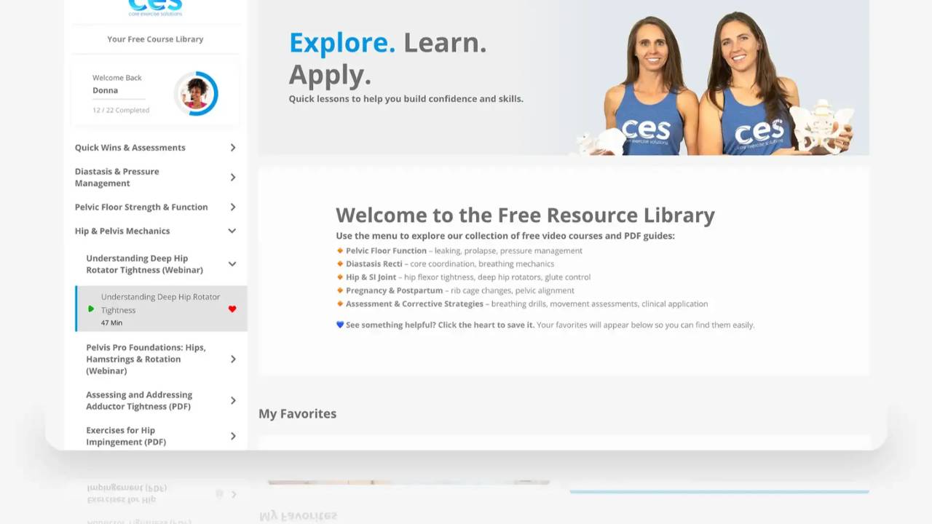Expand Exercises for Hip Impingement chevron
This screenshot has height=524, width=932.
tap(233, 437)
